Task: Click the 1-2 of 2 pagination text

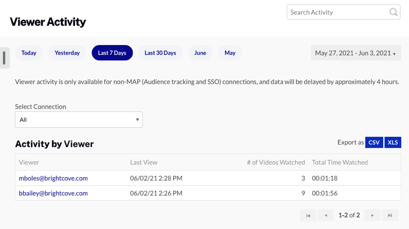Action: (349, 215)
